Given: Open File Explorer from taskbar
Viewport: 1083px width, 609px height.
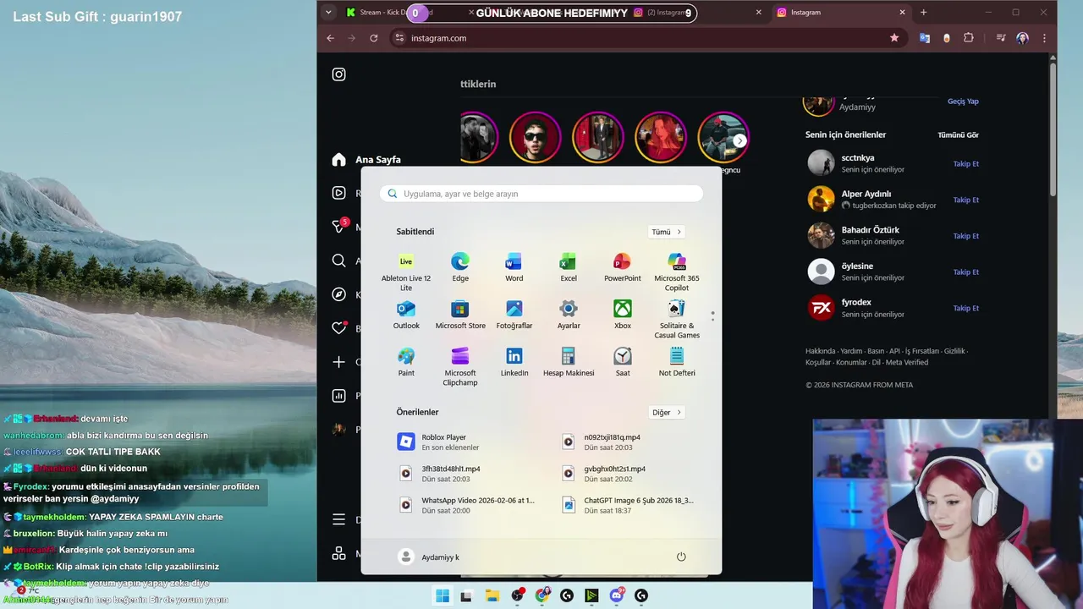Looking at the screenshot, I should coord(491,596).
